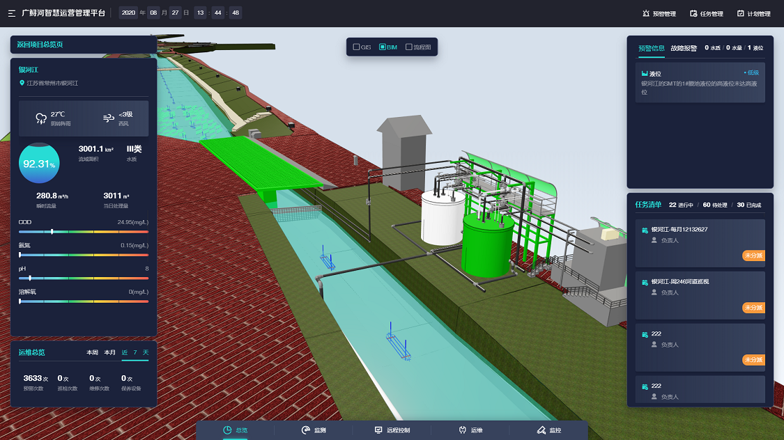784x440 pixels.
Task: Click the 总览 overview pie icon
Action: click(x=227, y=430)
